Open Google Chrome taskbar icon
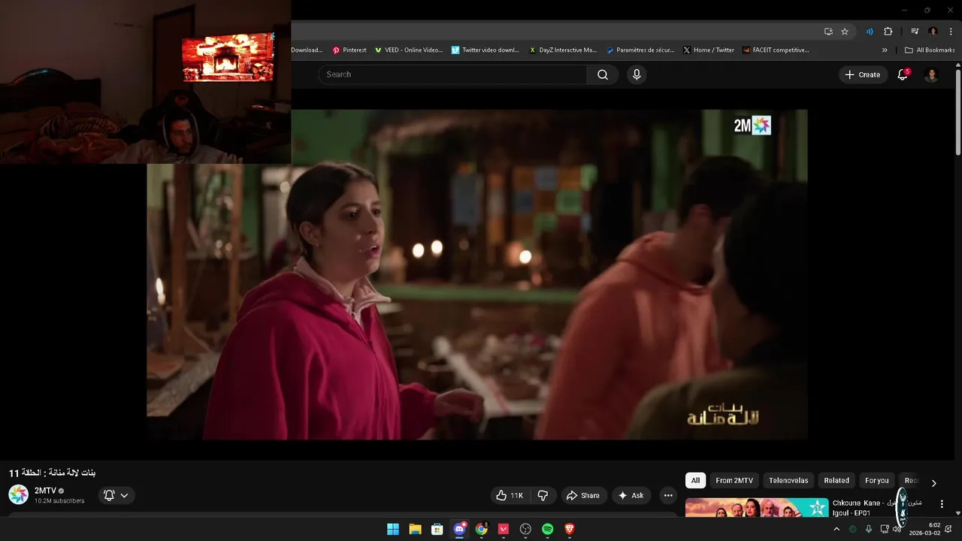This screenshot has width=962, height=541. point(481,529)
